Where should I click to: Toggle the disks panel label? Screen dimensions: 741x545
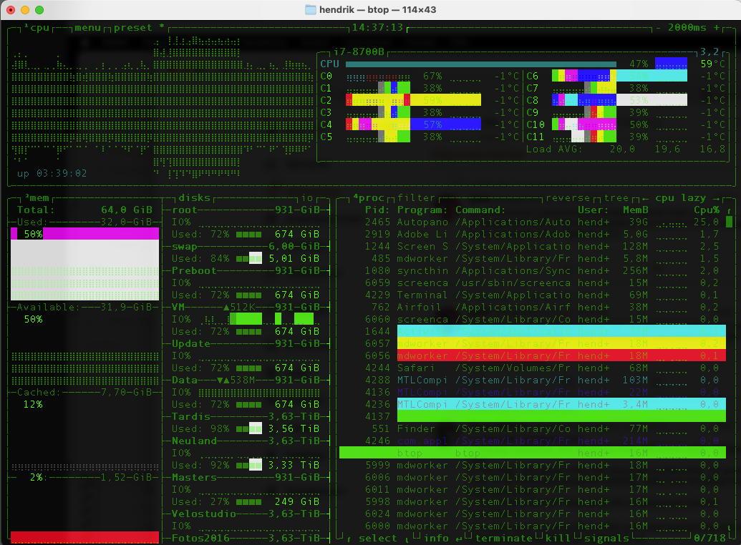(194, 198)
